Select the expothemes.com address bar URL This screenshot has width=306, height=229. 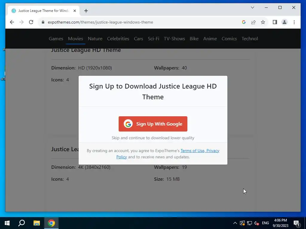(x=100, y=22)
